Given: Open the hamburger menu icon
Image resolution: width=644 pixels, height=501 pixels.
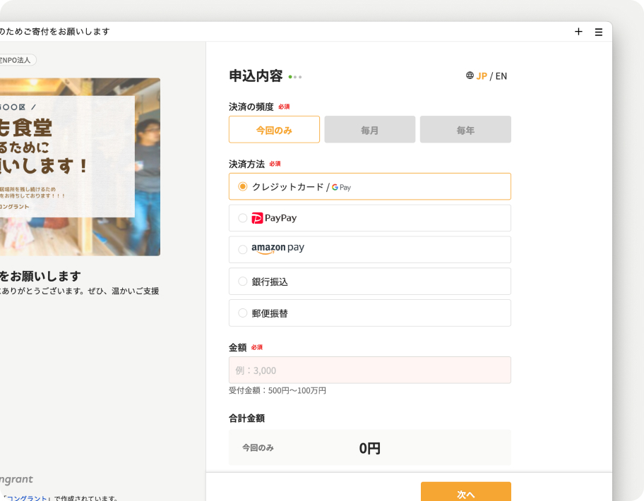Looking at the screenshot, I should [x=598, y=32].
